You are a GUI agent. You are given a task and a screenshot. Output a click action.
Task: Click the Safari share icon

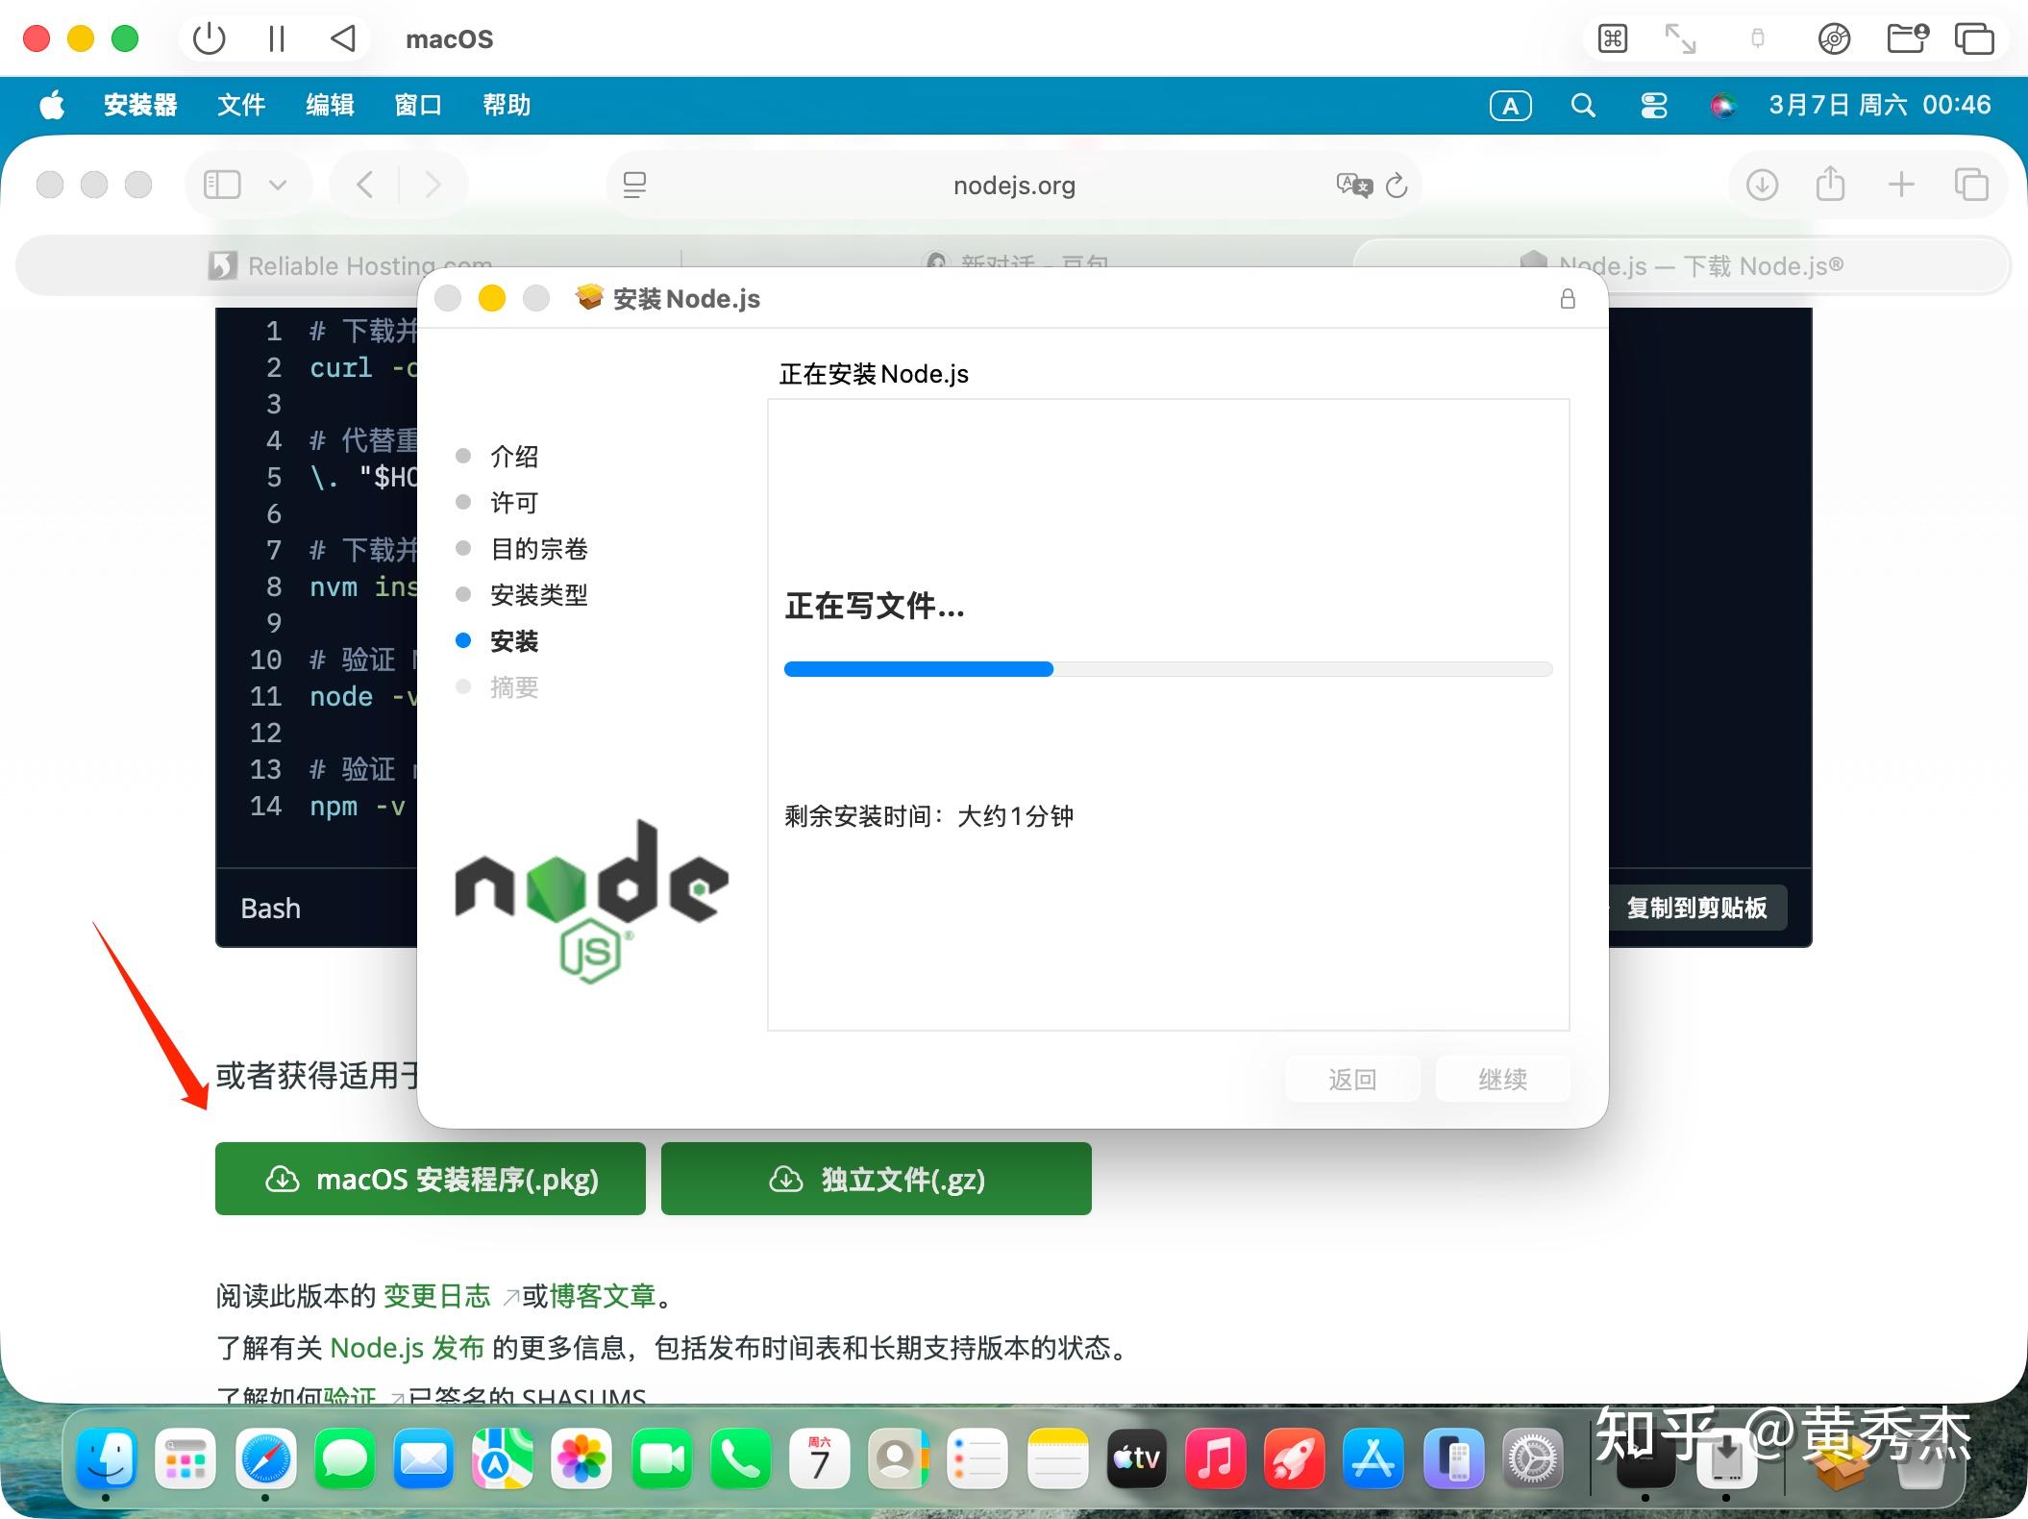(1830, 185)
